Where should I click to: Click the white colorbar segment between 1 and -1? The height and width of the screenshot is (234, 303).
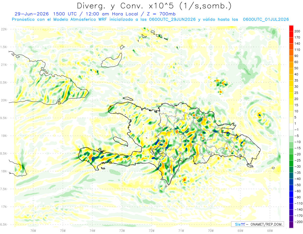pos(291,127)
